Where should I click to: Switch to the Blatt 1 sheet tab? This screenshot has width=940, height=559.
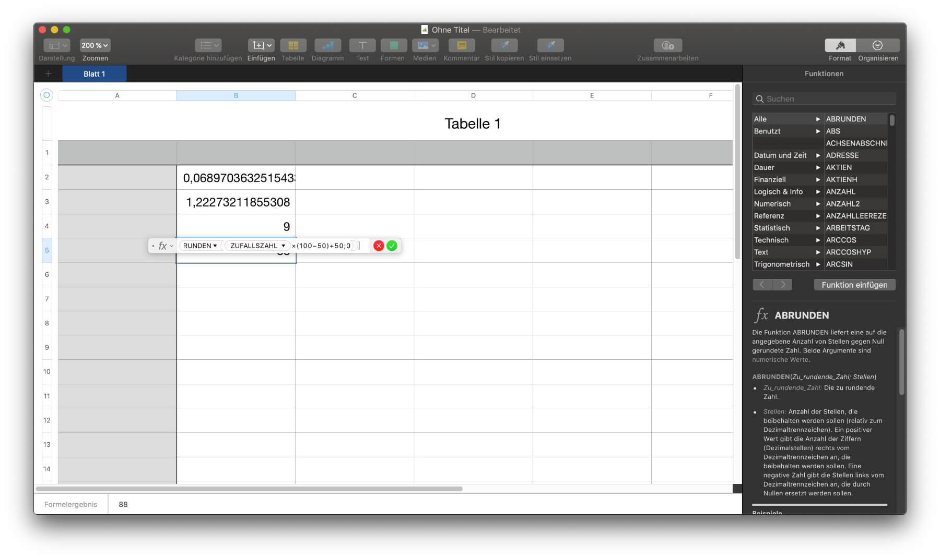95,74
